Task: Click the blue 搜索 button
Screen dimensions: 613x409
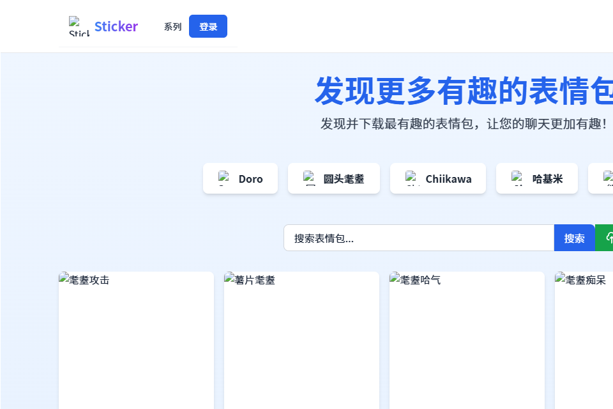Action: 574,238
